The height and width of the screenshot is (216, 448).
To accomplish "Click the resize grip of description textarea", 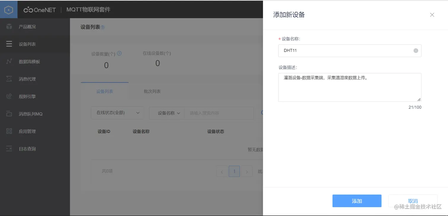I will click(419, 100).
